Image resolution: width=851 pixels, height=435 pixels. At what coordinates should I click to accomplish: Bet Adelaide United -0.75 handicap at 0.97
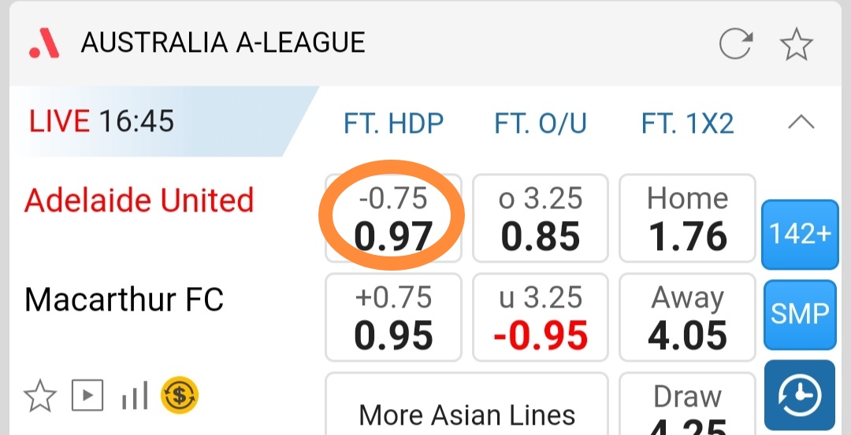393,218
